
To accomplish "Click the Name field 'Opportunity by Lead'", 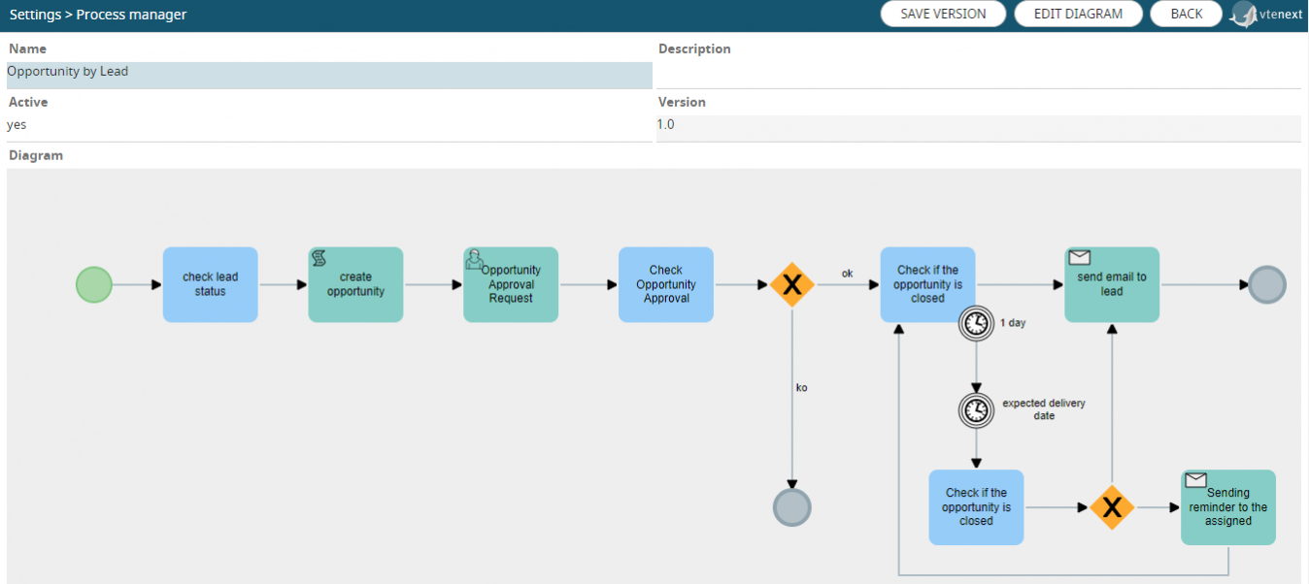I will coord(329,75).
